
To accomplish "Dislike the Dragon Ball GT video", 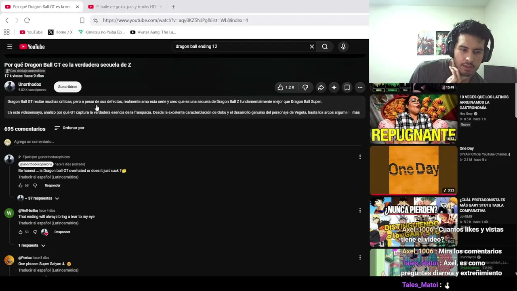I will pyautogui.click(x=305, y=87).
